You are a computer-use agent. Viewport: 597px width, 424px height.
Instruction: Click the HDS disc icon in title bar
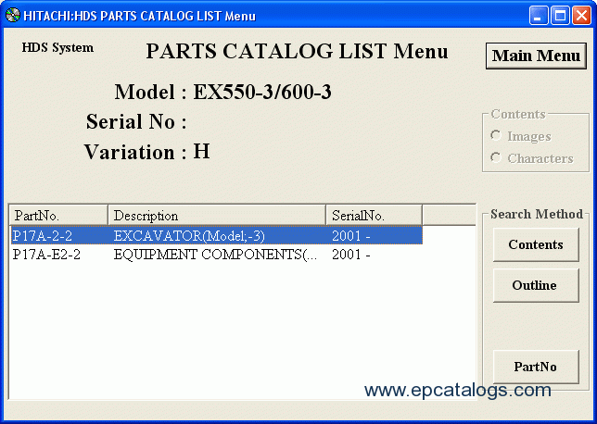point(13,15)
